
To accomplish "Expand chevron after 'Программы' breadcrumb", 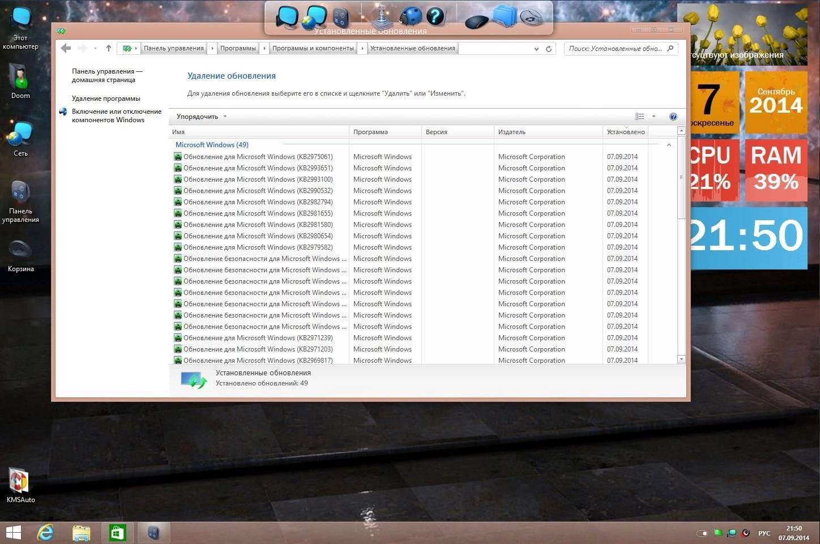I will click(264, 49).
